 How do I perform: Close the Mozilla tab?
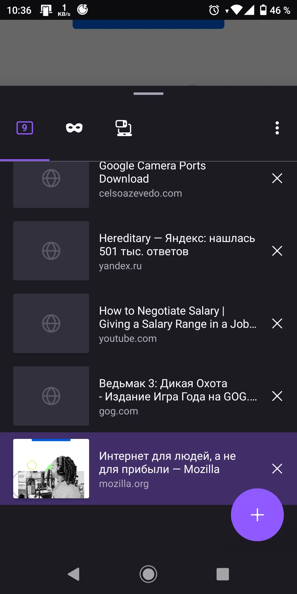pyautogui.click(x=277, y=469)
